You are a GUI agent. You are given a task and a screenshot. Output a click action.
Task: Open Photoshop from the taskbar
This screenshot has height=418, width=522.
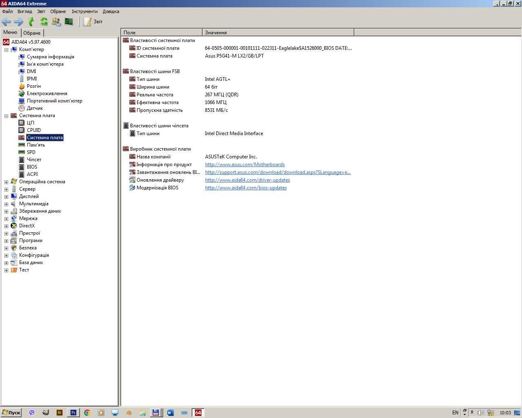(73, 413)
